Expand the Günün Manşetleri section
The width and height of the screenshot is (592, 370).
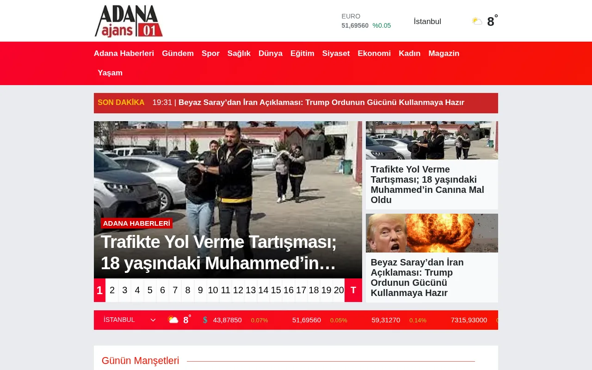pyautogui.click(x=140, y=360)
